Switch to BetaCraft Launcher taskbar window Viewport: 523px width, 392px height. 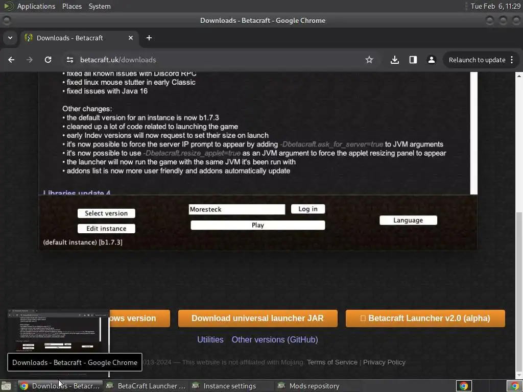click(x=147, y=386)
